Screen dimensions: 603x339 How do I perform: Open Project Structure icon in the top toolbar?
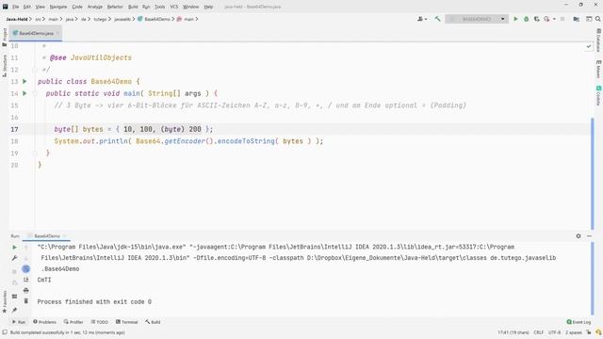[x=576, y=19]
